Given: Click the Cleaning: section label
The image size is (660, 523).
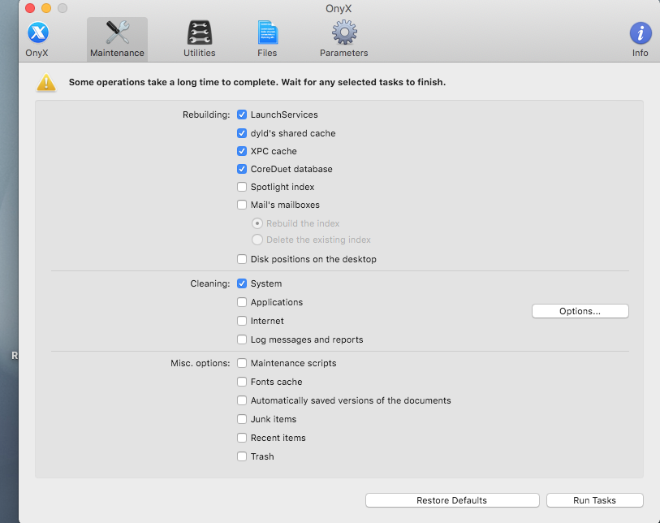Looking at the screenshot, I should pos(210,283).
